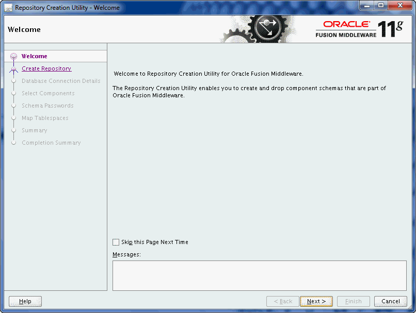The image size is (416, 313).
Task: Maximize the Repository Creation Utility window
Action: pos(381,5)
